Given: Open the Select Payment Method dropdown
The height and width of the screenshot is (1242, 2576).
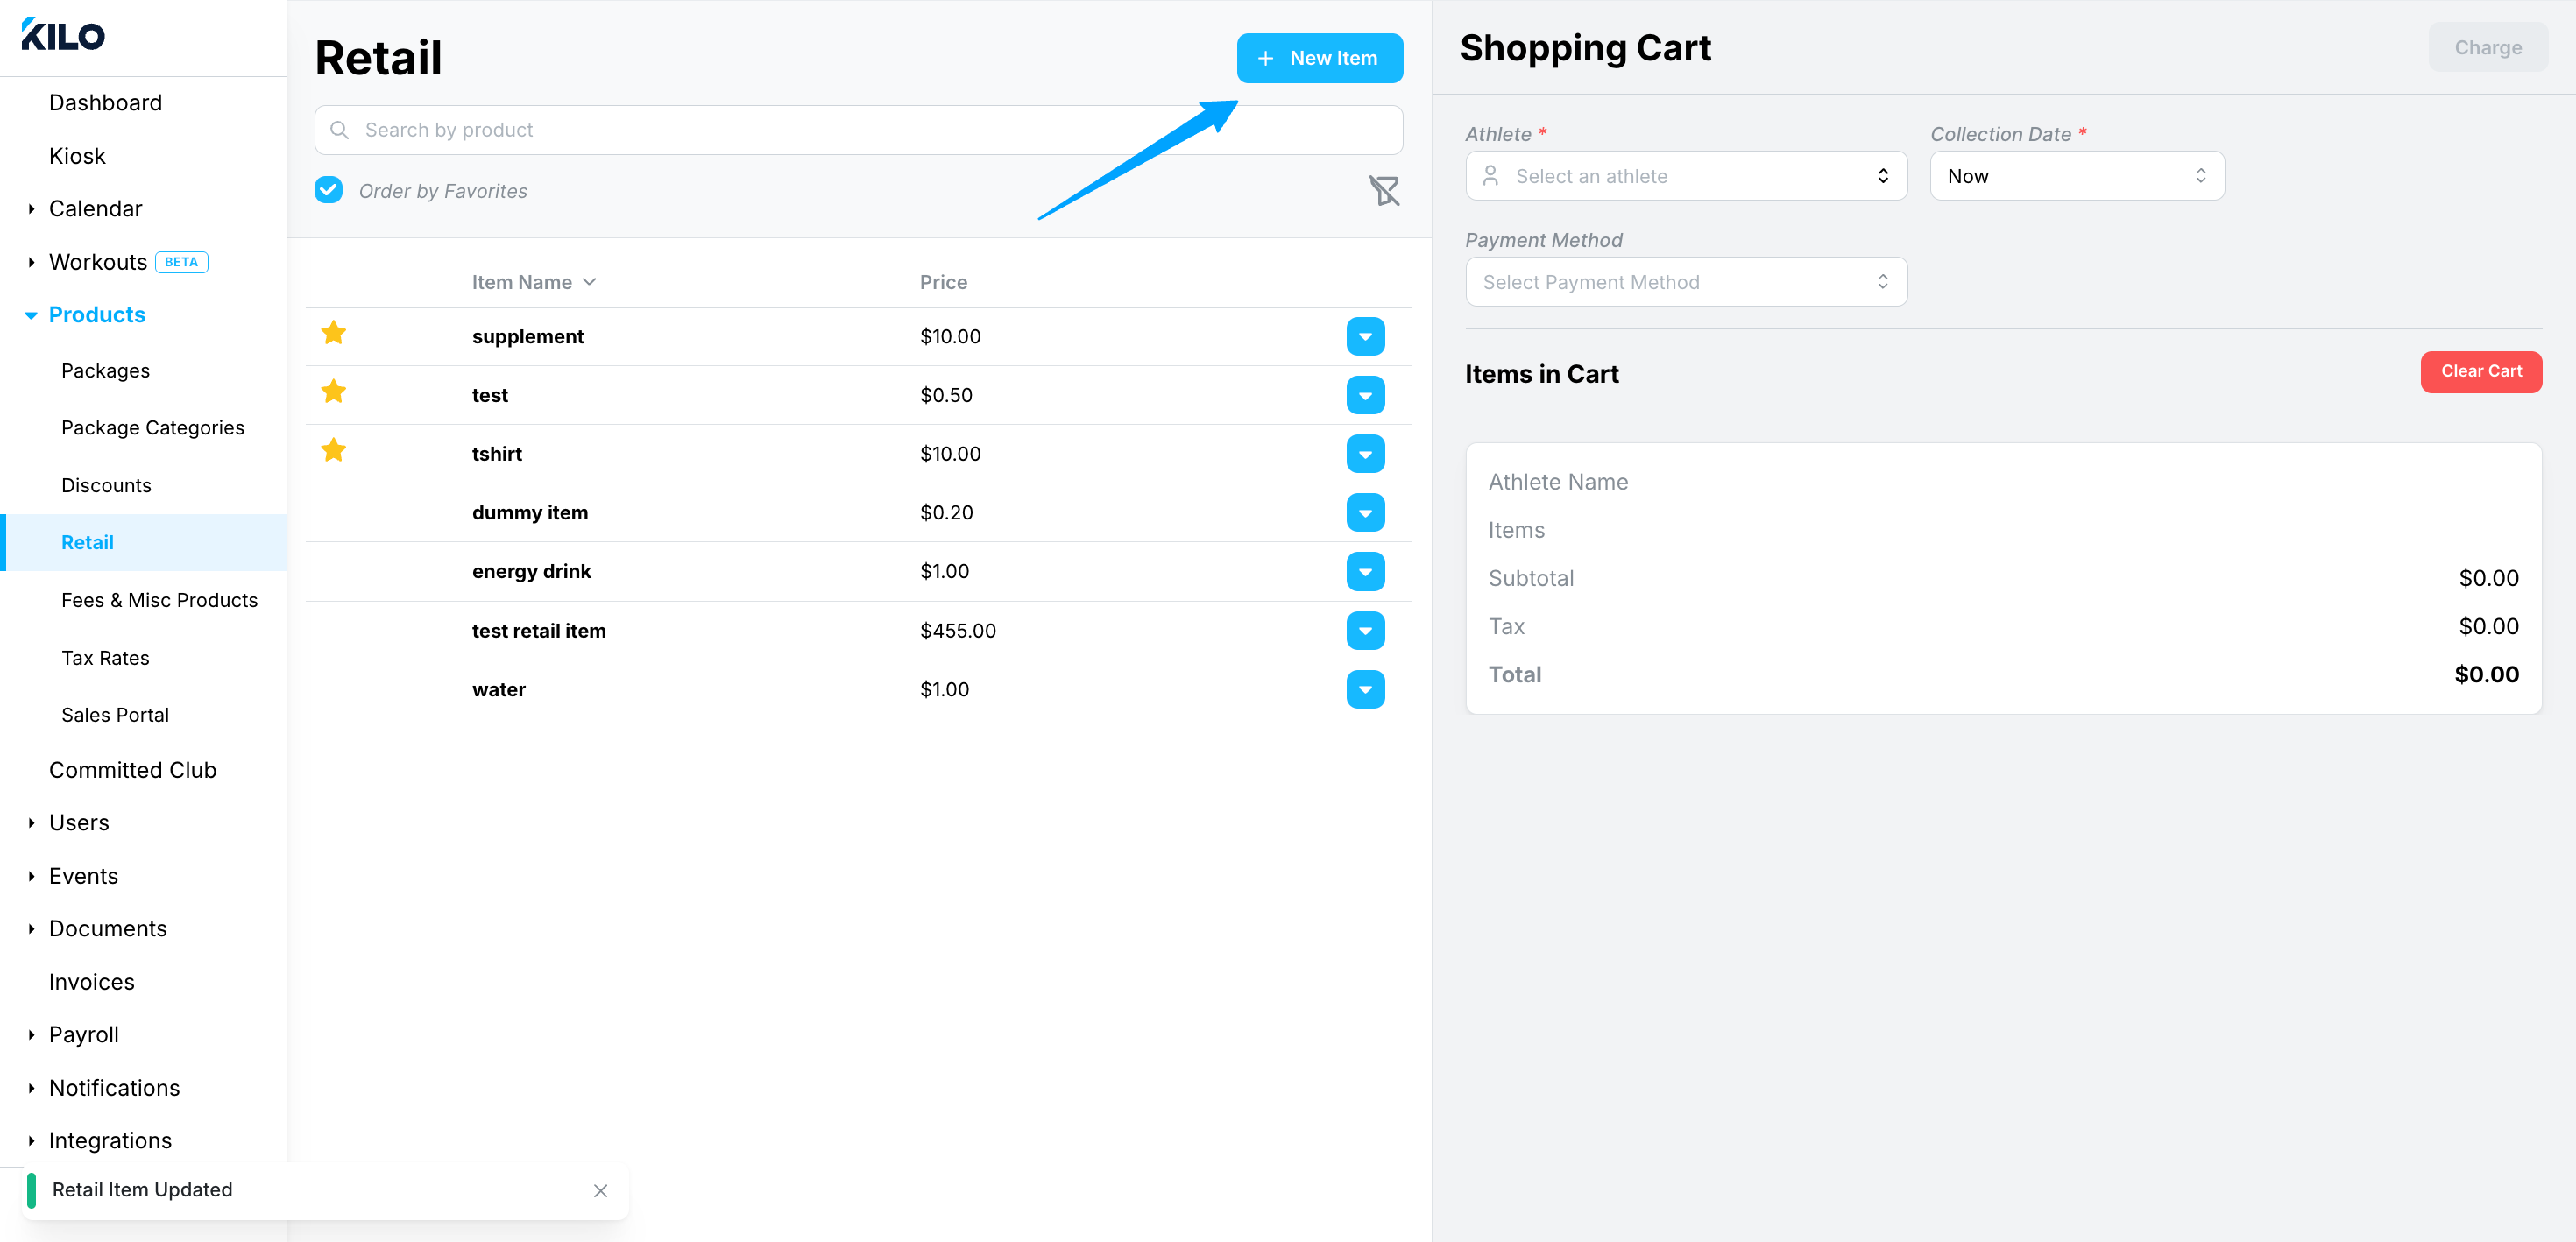Looking at the screenshot, I should click(1686, 282).
